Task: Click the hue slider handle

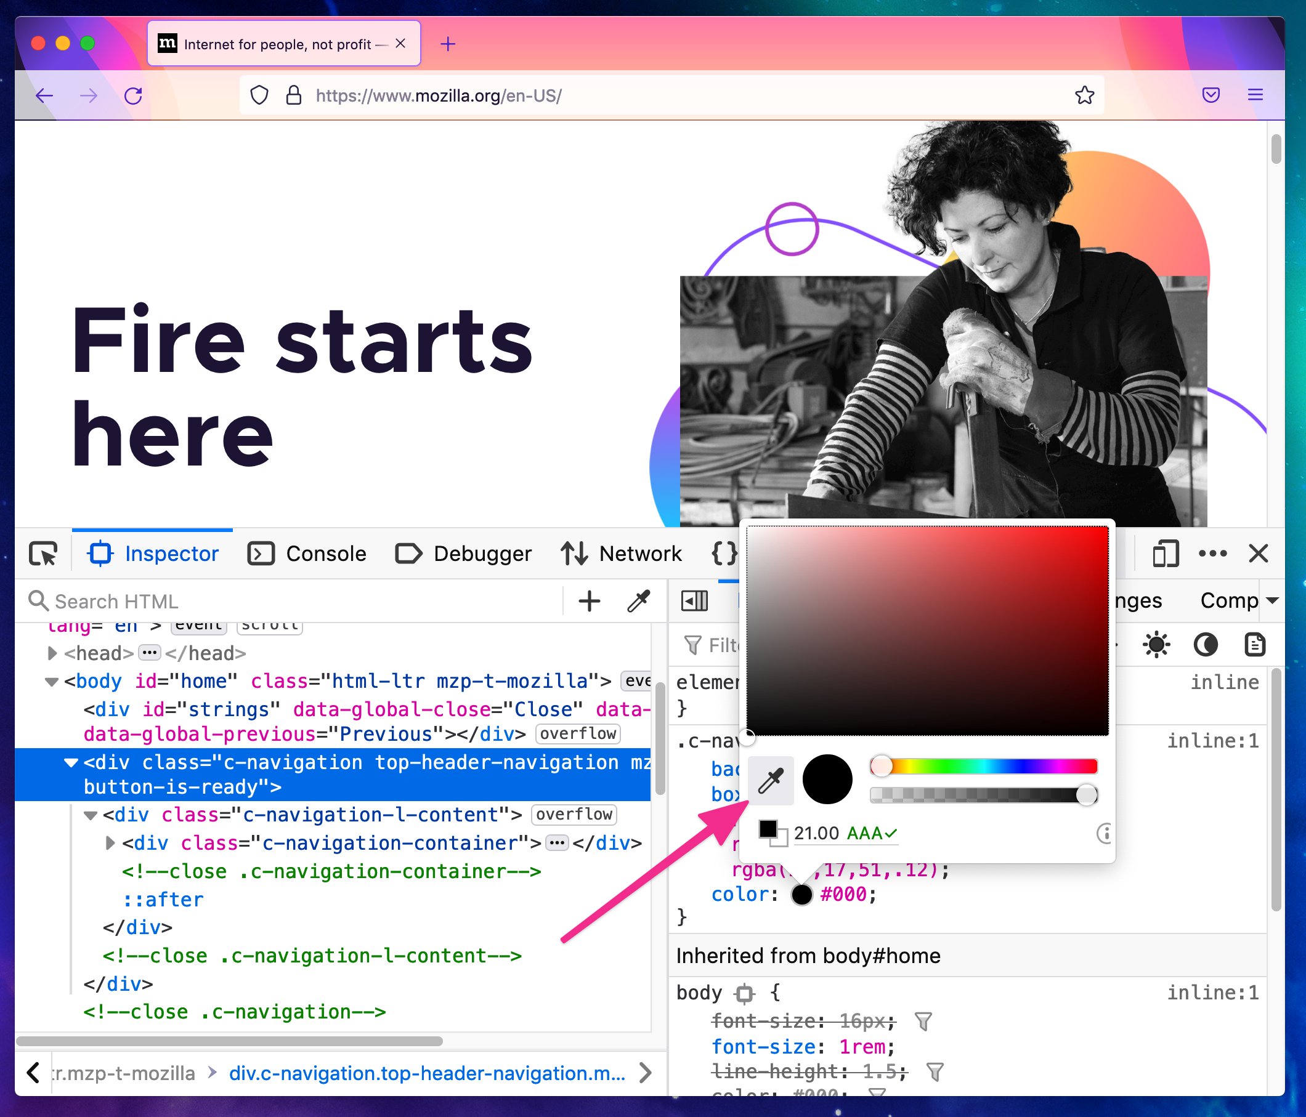Action: 881,766
